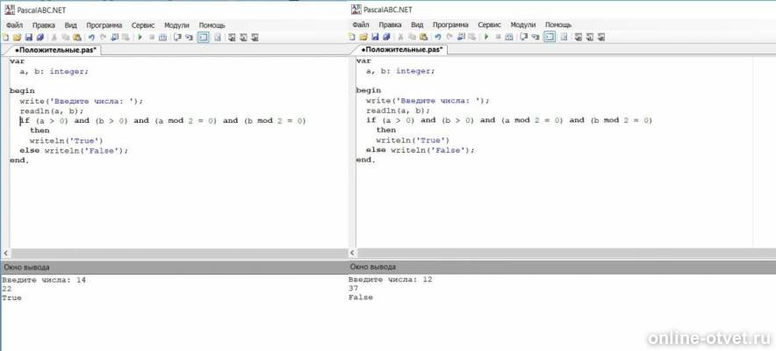The image size is (776, 351).
Task: Open the Программа menu in the left window
Action: coord(105,25)
